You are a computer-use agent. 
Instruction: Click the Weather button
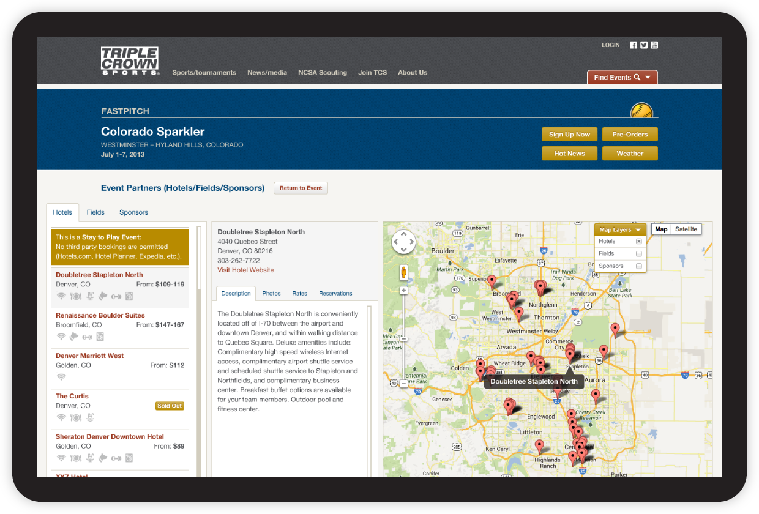pos(630,154)
